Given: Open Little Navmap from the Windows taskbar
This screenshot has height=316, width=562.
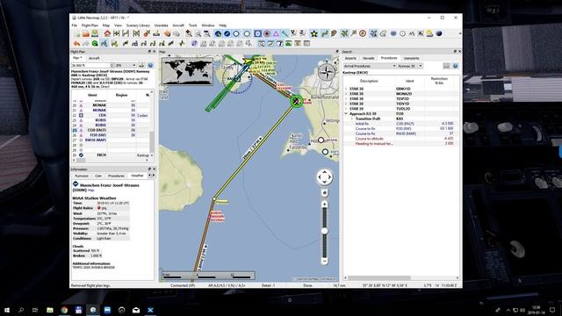Looking at the screenshot, I should (93, 310).
